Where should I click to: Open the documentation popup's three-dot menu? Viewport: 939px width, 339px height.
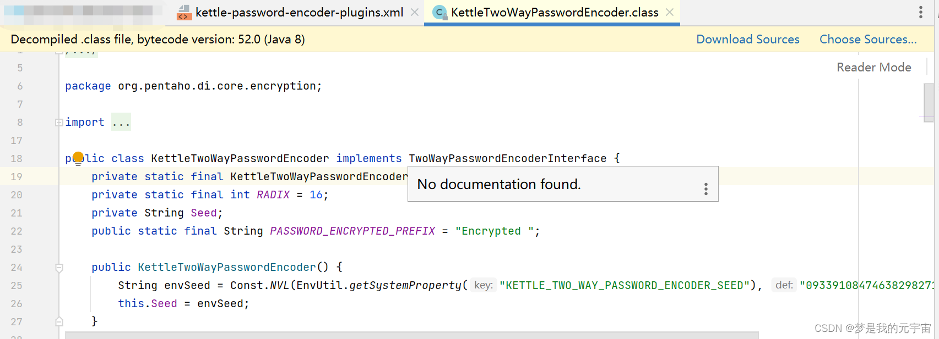tap(705, 188)
